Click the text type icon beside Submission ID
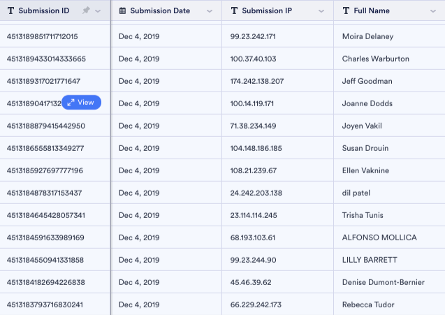 pyautogui.click(x=10, y=11)
